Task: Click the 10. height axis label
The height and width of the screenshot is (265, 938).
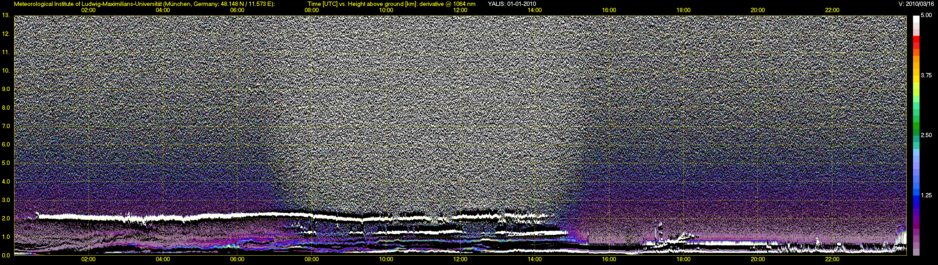Action: click(6, 70)
